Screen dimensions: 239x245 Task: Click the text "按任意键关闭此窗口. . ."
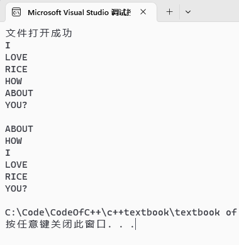[x=70, y=224]
